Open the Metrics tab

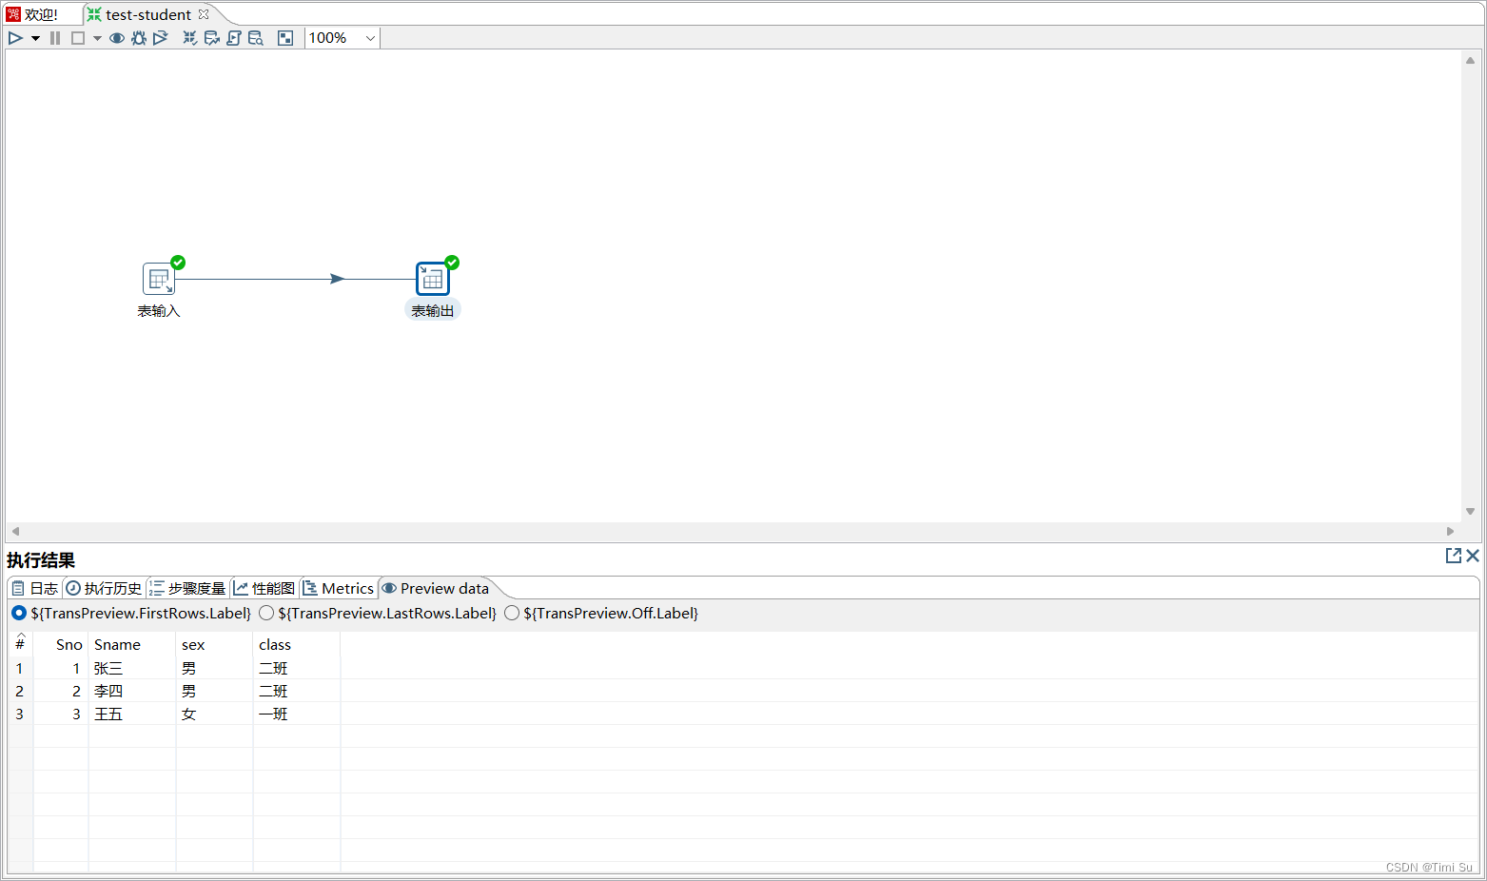(x=338, y=588)
